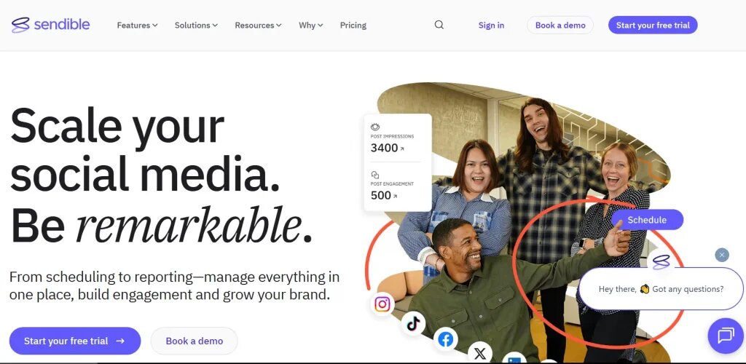Expand the Resources dropdown menu
The image size is (746, 364).
258,25
